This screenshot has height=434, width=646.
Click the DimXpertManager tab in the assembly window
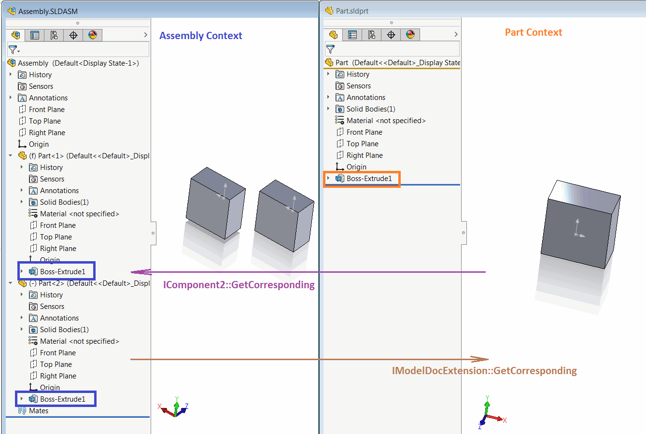pos(73,35)
